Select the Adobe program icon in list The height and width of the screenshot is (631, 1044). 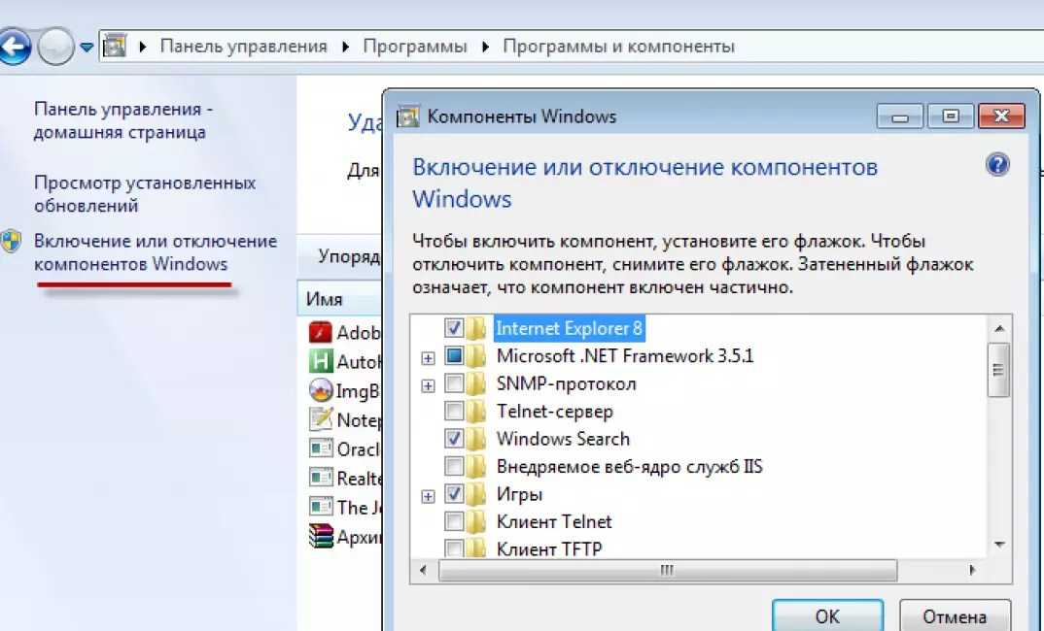click(320, 332)
